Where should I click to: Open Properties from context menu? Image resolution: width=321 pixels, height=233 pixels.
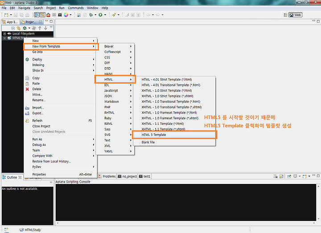click(60, 175)
